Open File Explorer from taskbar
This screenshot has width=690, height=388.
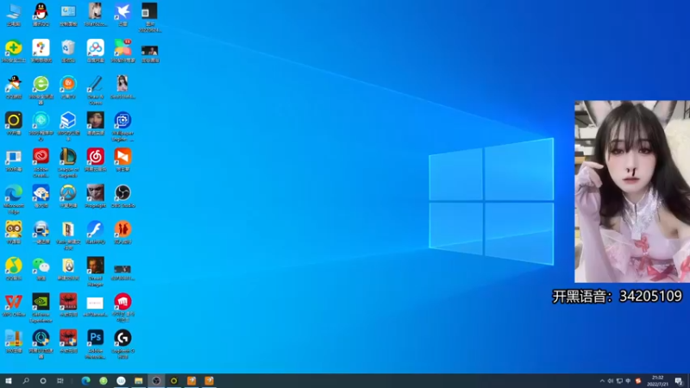139,380
